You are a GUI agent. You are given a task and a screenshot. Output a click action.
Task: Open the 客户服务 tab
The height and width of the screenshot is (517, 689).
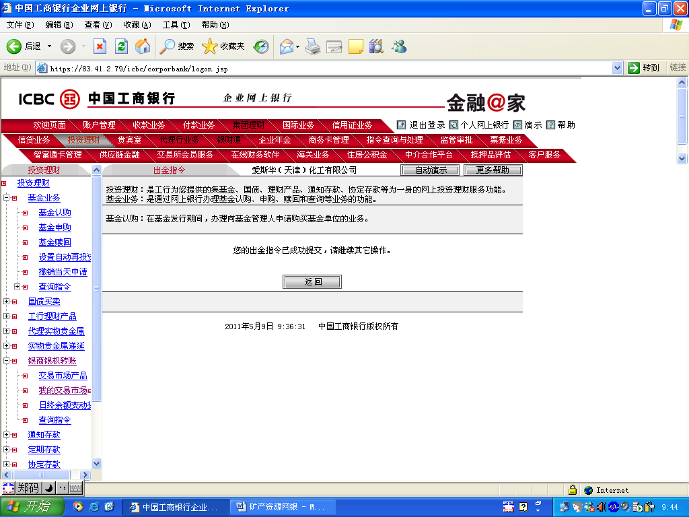click(x=544, y=155)
